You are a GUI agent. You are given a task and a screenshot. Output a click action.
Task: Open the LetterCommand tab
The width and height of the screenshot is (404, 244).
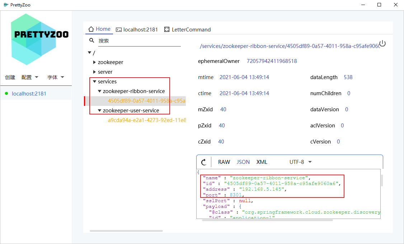pos(187,30)
